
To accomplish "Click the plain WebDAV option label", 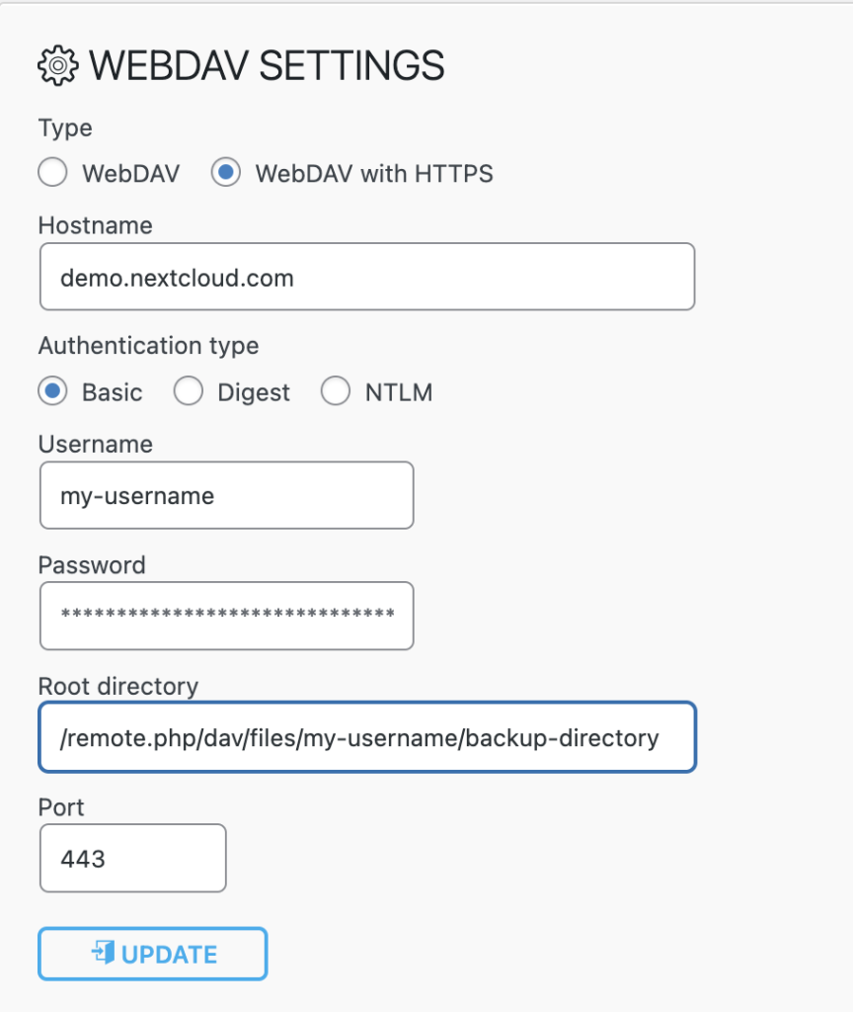I will coord(131,174).
